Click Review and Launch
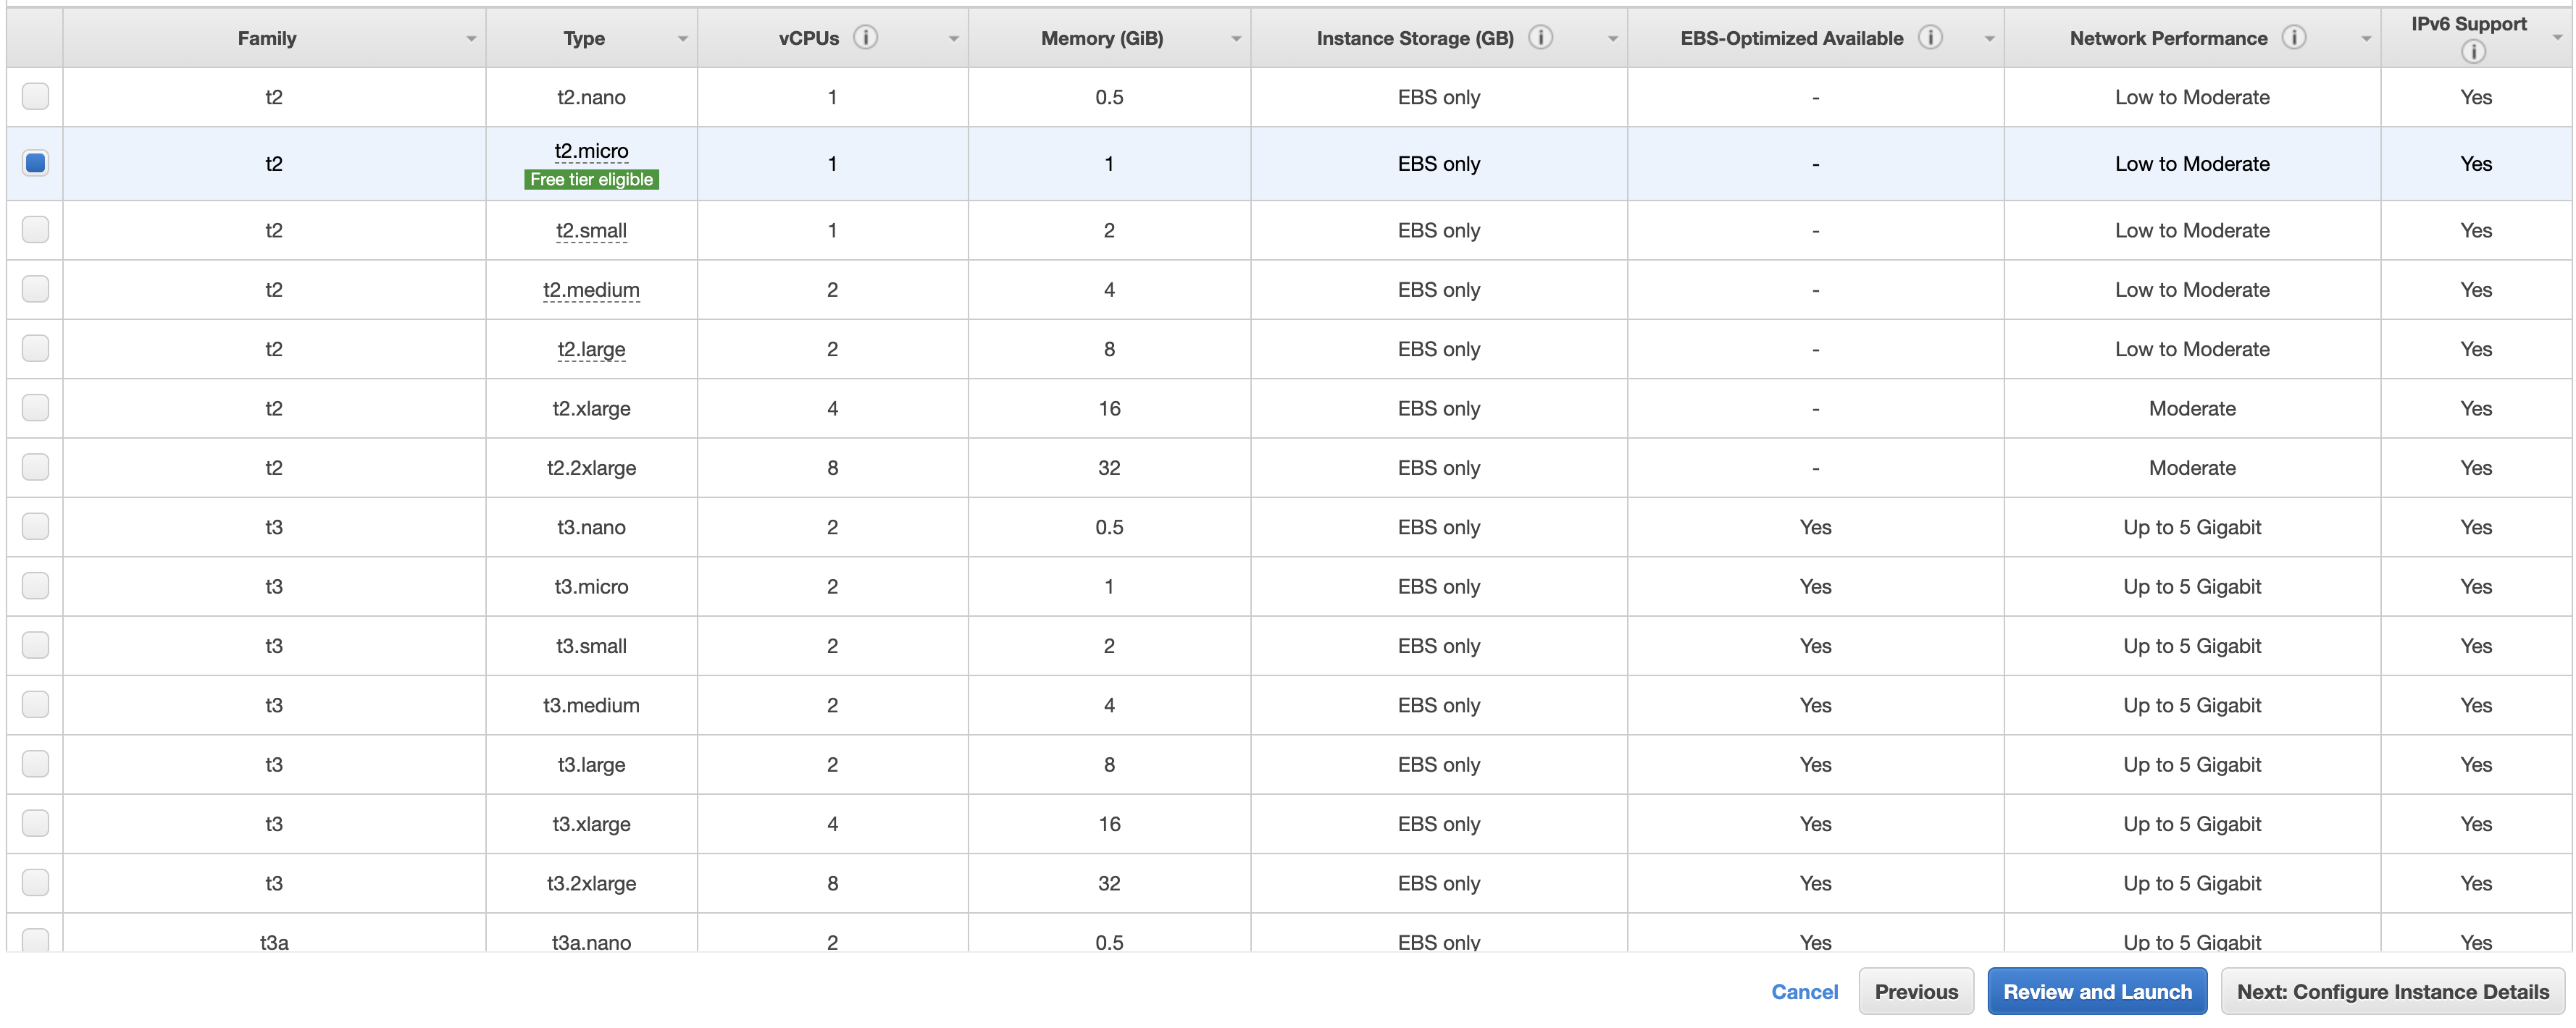The height and width of the screenshot is (1028, 2576). pyautogui.click(x=2097, y=991)
